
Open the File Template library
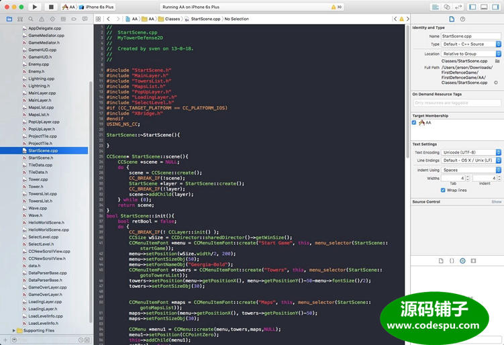441,260
